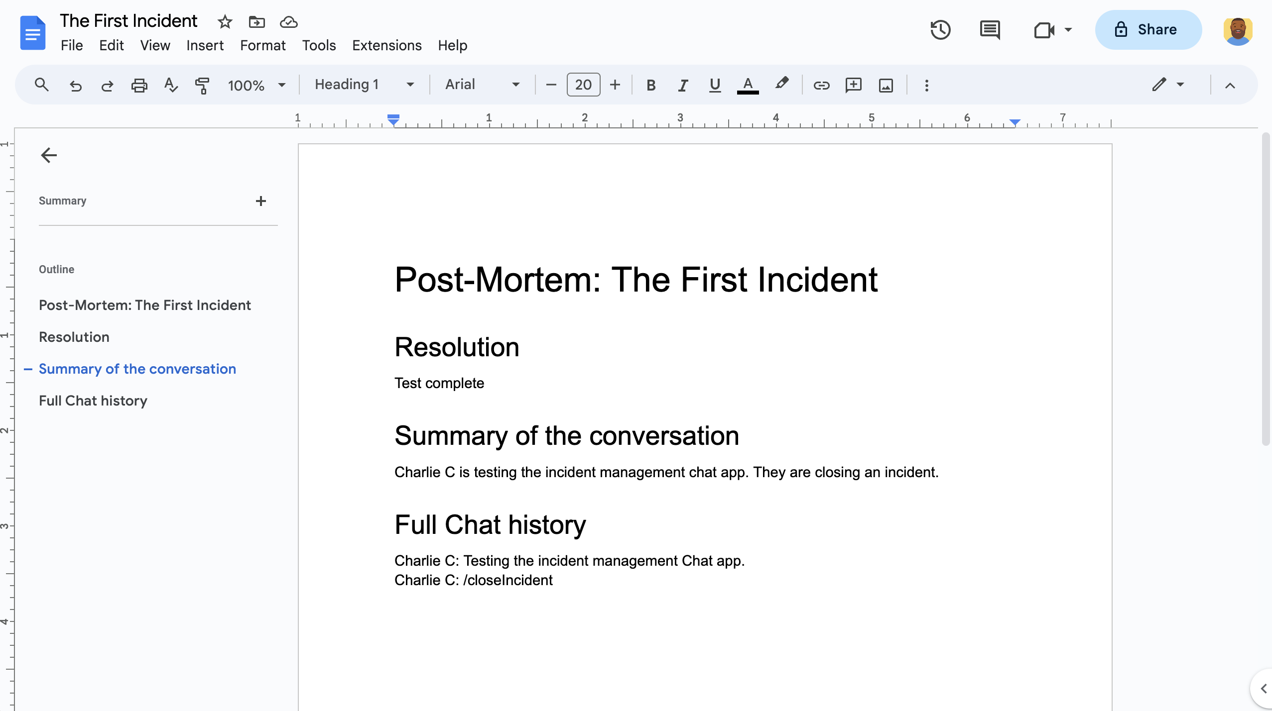Screen dimensions: 1272x711
Task: Click the Insert image icon
Action: (x=885, y=85)
